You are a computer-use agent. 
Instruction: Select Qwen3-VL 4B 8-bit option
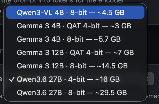75,12
